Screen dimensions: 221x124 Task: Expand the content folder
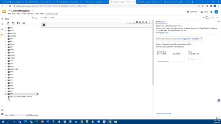6,33
